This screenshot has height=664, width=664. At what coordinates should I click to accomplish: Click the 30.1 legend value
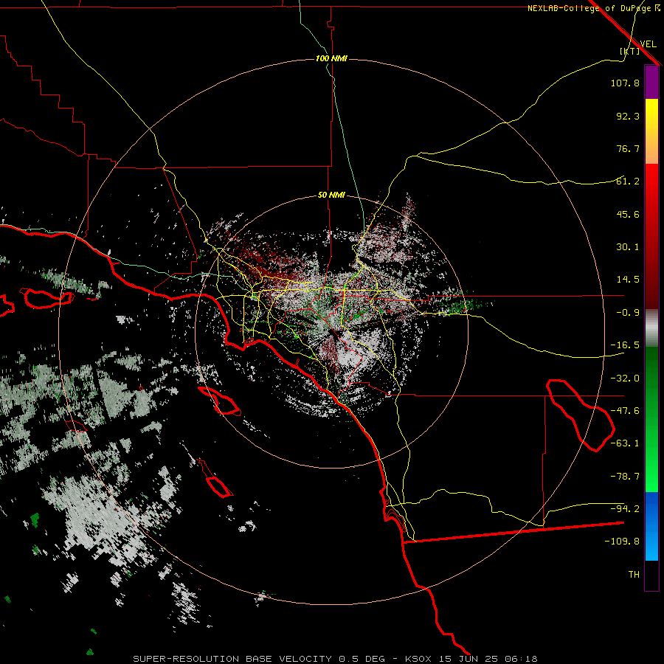(x=628, y=247)
